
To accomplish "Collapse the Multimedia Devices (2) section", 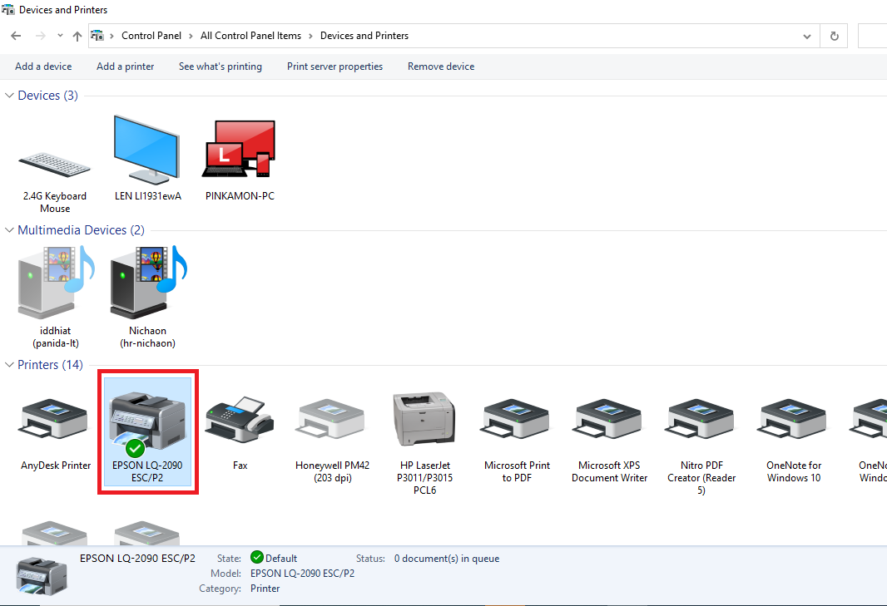I will (10, 230).
